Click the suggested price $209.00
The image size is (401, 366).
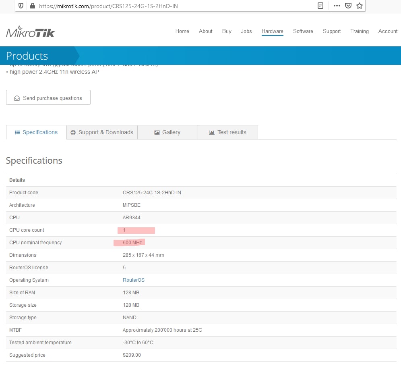tap(132, 355)
